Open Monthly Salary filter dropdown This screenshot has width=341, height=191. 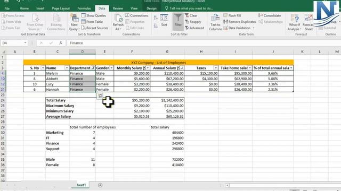(148, 68)
